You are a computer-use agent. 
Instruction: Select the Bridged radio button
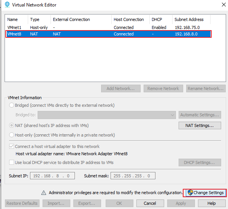(11, 105)
